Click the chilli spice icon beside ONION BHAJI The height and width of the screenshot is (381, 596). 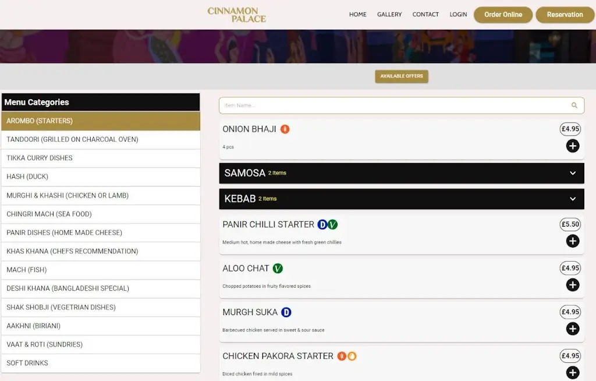(x=284, y=129)
